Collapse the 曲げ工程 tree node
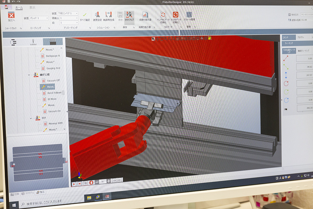Viewport: 313px width, 209px height. pos(29,75)
